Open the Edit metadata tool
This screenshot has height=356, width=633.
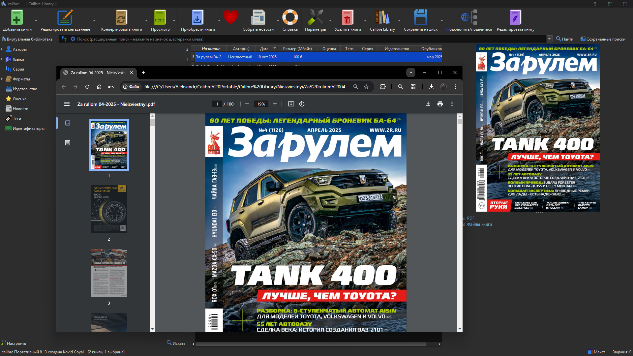point(65,18)
